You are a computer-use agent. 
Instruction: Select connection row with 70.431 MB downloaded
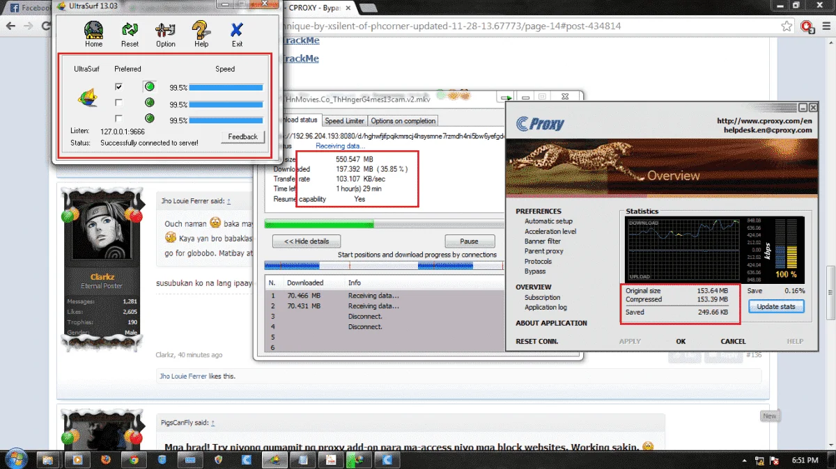click(385, 306)
